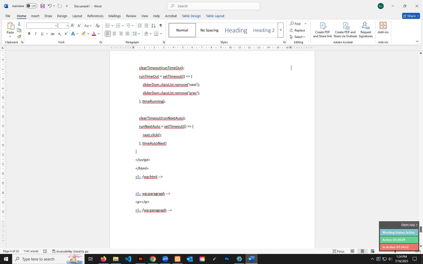The height and width of the screenshot is (264, 423).
Task: Toggle Justify alignment
Action: pos(127,34)
